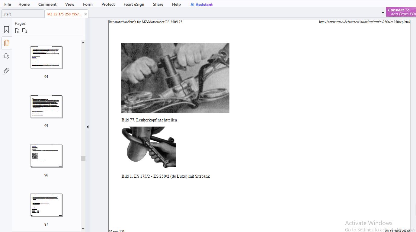Switch to the Home ribbon tab
Image resolution: width=416 pixels, height=232 pixels.
click(24, 4)
